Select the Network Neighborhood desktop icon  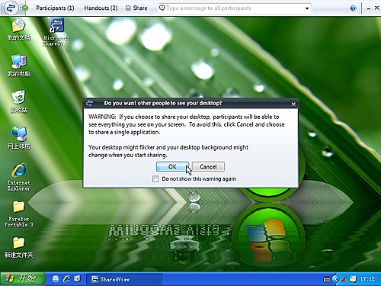[x=19, y=138]
